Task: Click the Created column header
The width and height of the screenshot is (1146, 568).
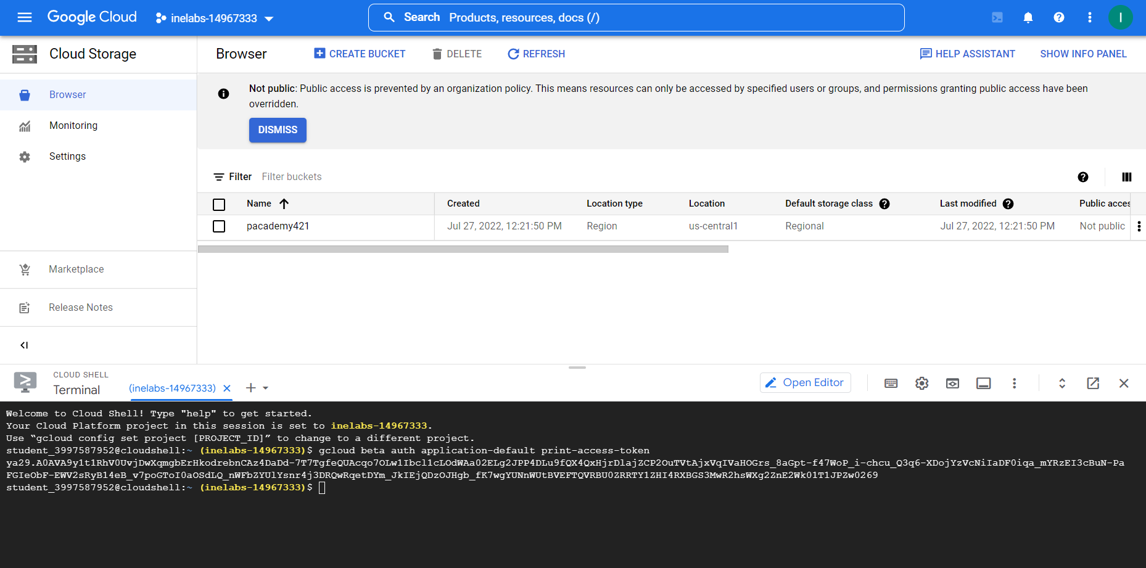Action: 463,204
